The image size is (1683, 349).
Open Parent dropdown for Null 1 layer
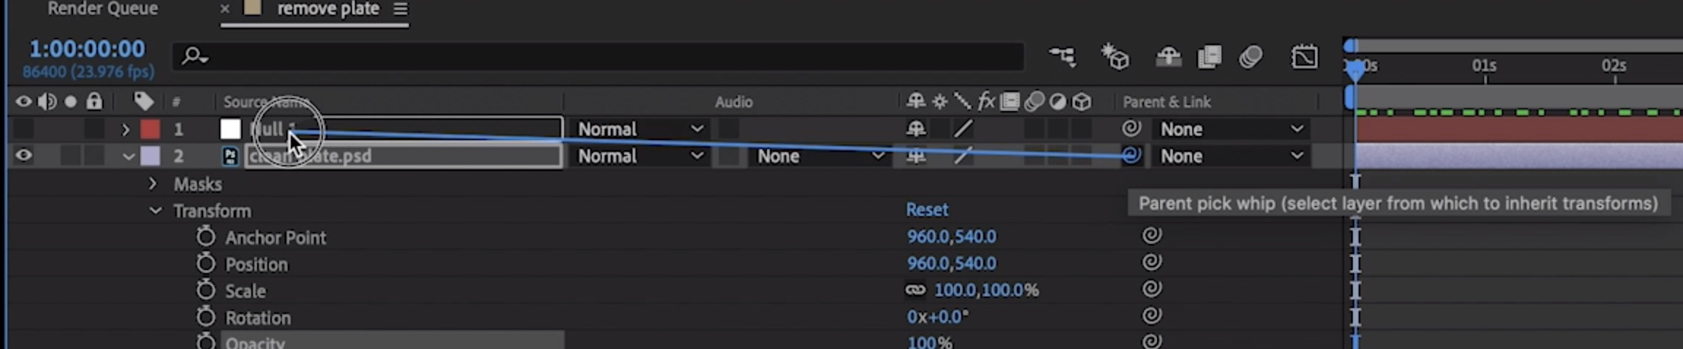click(x=1231, y=129)
